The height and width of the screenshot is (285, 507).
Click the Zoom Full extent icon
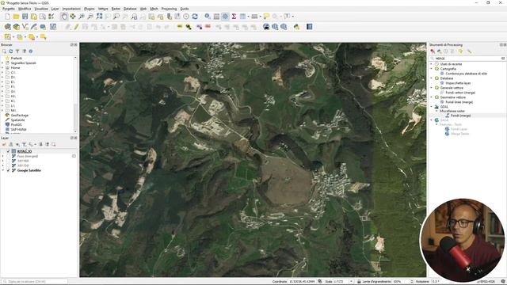(x=99, y=17)
